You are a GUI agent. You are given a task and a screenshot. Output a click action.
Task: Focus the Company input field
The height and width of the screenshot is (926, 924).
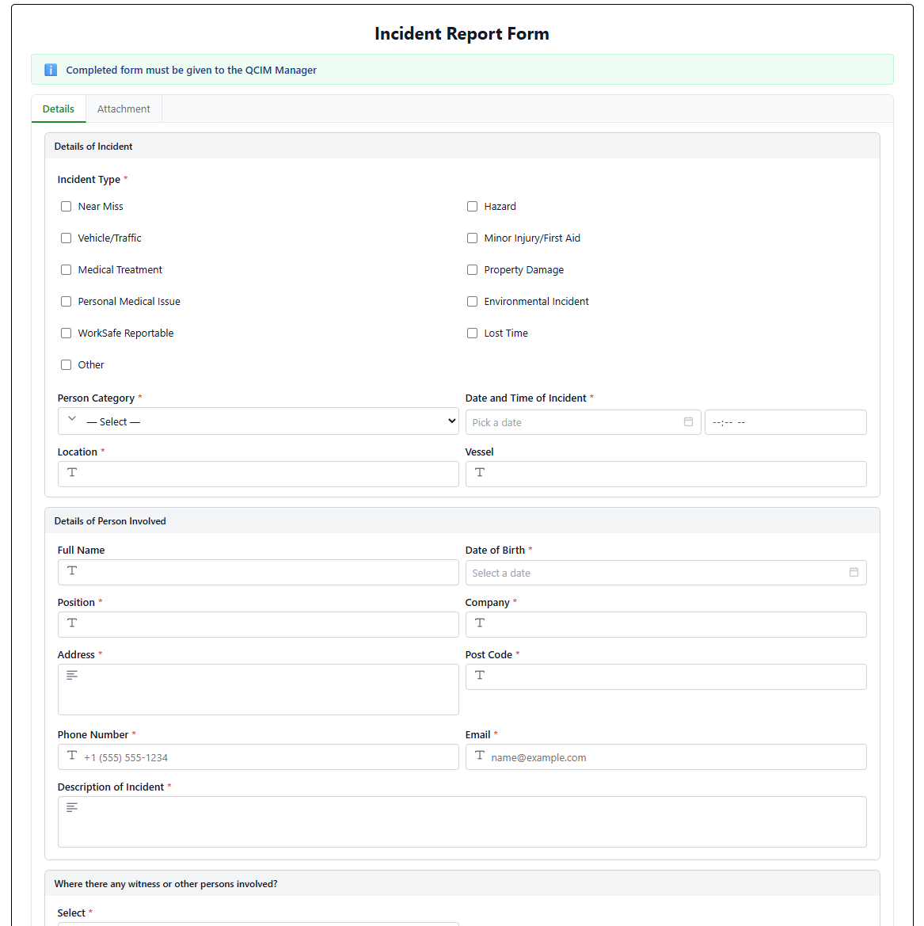click(x=666, y=625)
